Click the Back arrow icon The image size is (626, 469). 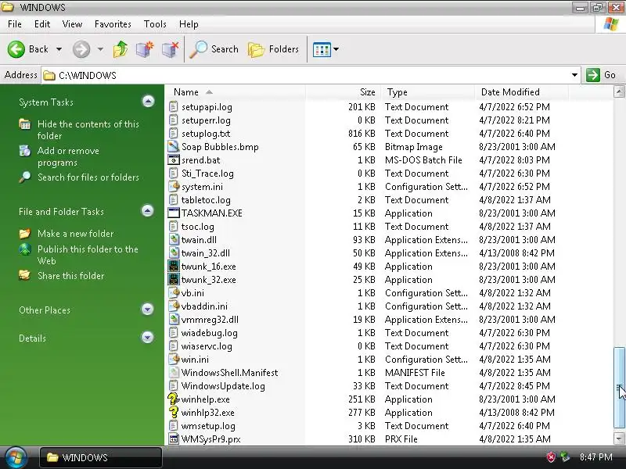[x=16, y=49]
